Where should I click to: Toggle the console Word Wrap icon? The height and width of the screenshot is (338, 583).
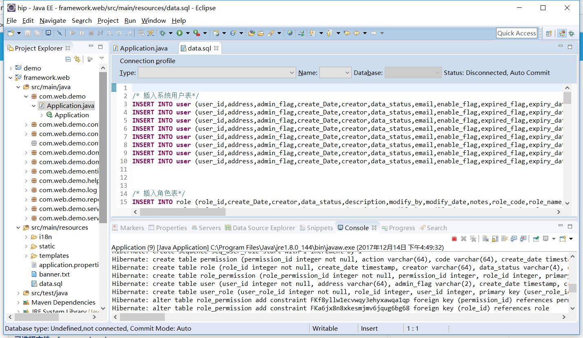[505, 239]
